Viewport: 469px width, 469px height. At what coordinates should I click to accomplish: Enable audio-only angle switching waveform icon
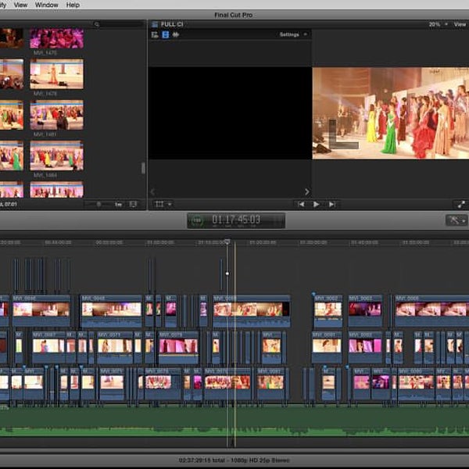[176, 34]
